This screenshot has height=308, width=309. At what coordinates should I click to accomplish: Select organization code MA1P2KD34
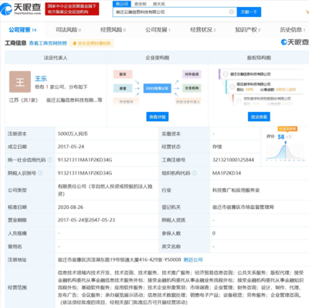pos(226,173)
